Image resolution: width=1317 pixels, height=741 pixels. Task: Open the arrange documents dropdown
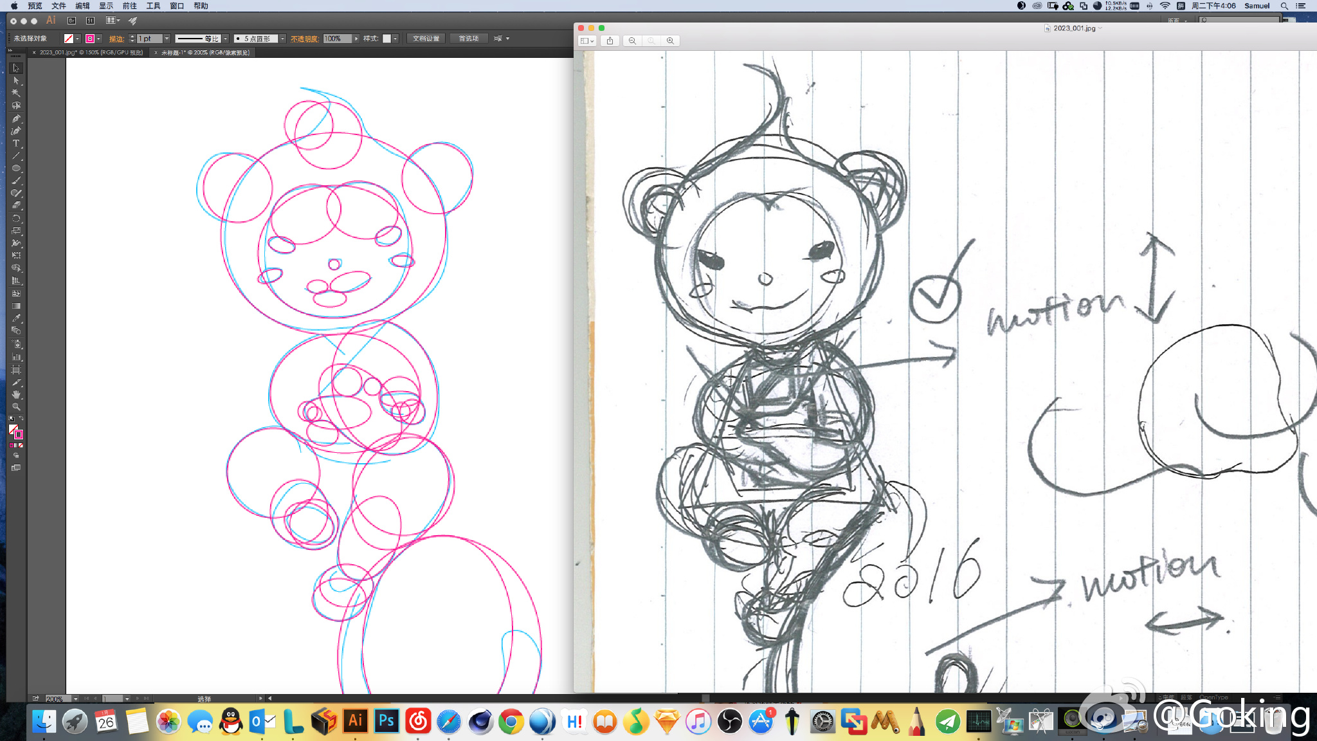point(113,21)
